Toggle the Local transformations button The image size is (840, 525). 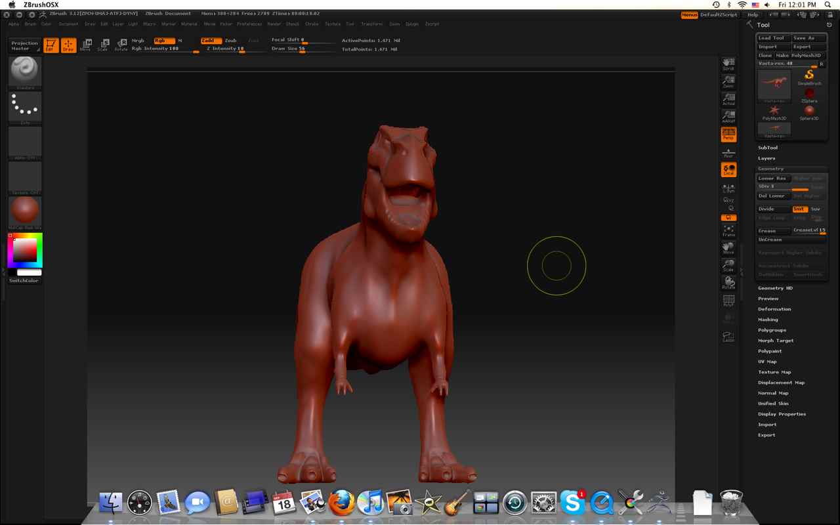728,170
